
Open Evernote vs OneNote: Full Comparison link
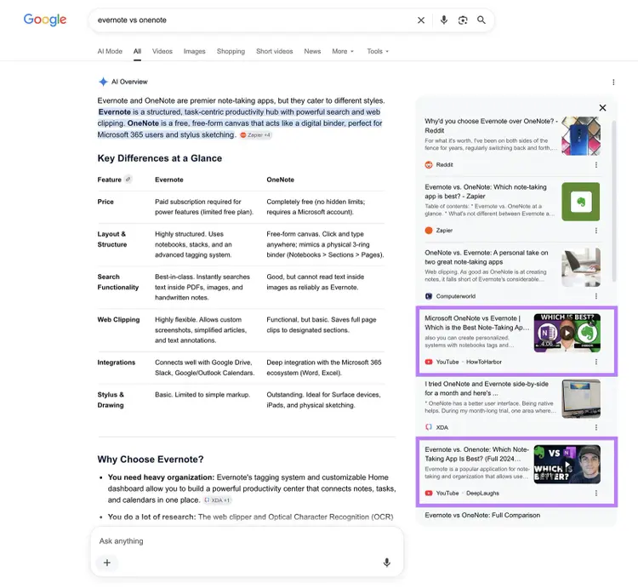482,515
